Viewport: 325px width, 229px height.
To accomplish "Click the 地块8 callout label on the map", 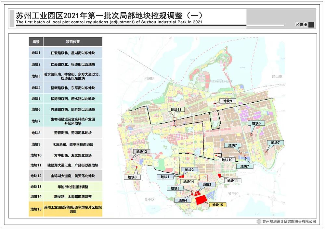I will (x=132, y=177).
